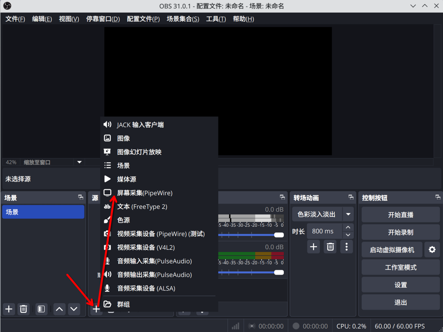Add a new source with plus icon

tap(96, 309)
